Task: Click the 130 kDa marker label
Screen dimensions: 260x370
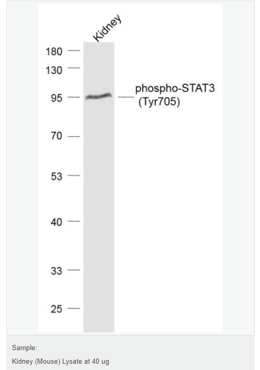Action: [54, 71]
